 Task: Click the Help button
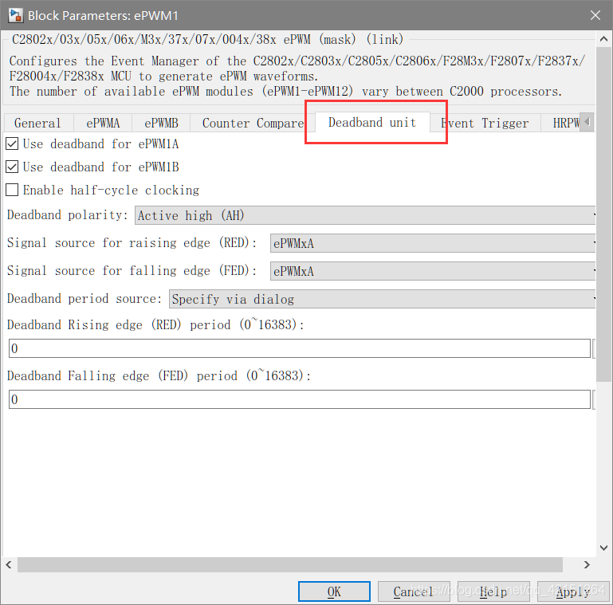pos(493,591)
